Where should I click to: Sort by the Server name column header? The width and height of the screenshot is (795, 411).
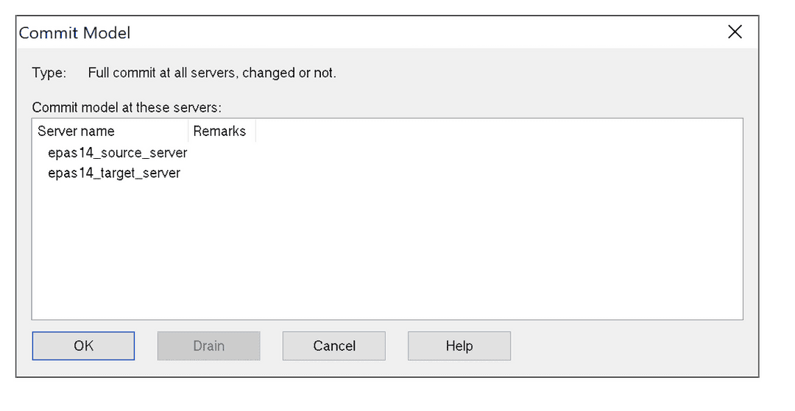point(77,132)
